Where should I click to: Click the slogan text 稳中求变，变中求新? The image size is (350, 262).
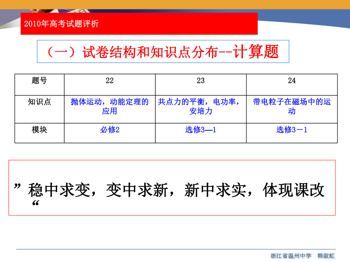click(98, 190)
